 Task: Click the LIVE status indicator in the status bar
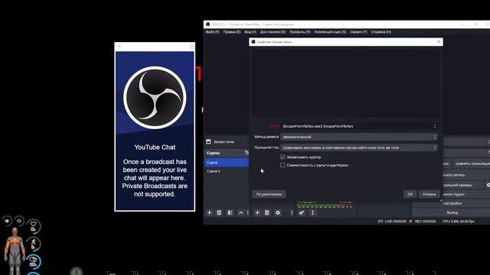tap(393, 222)
